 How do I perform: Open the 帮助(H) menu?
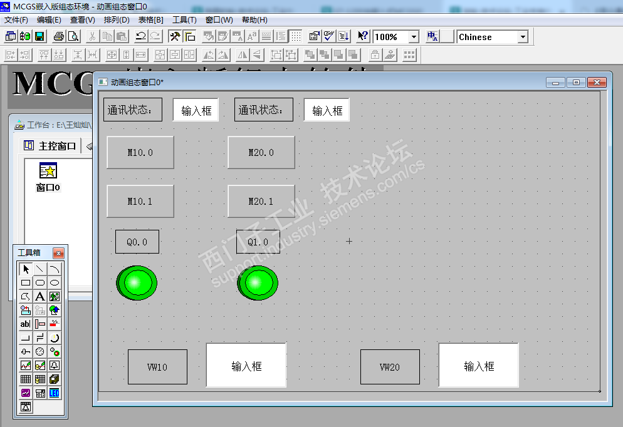tap(254, 20)
